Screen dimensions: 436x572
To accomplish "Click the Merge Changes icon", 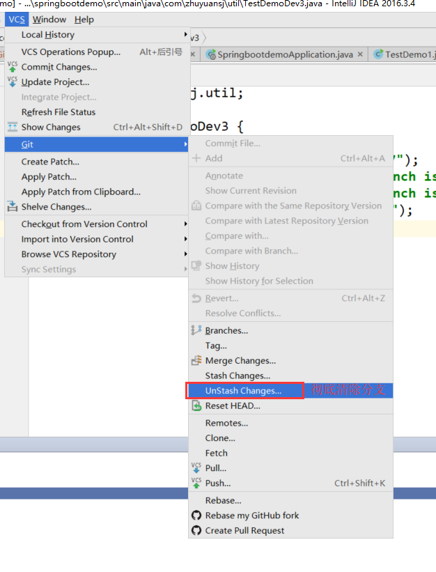I will pyautogui.click(x=196, y=360).
